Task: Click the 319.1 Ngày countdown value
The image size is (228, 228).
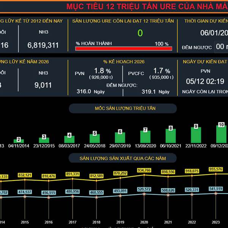Action: (155, 92)
